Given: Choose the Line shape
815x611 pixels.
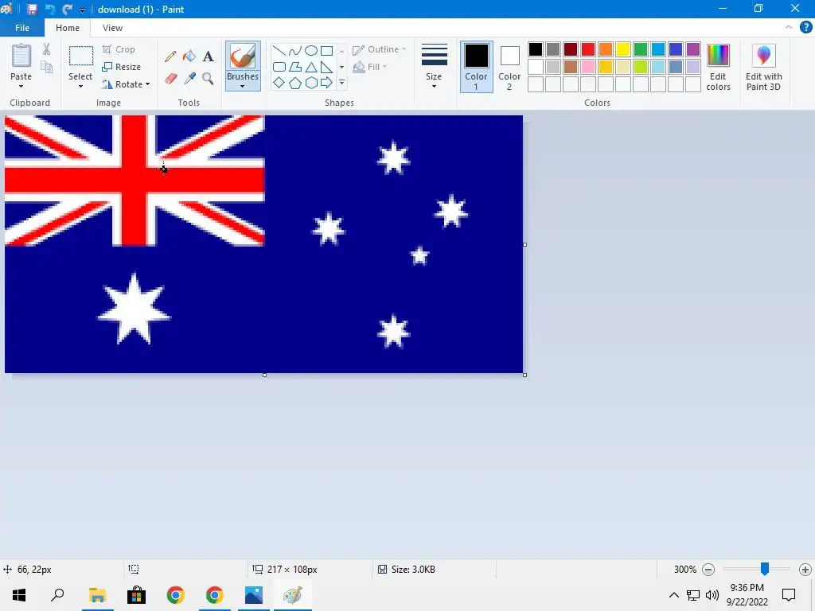Looking at the screenshot, I should point(279,51).
